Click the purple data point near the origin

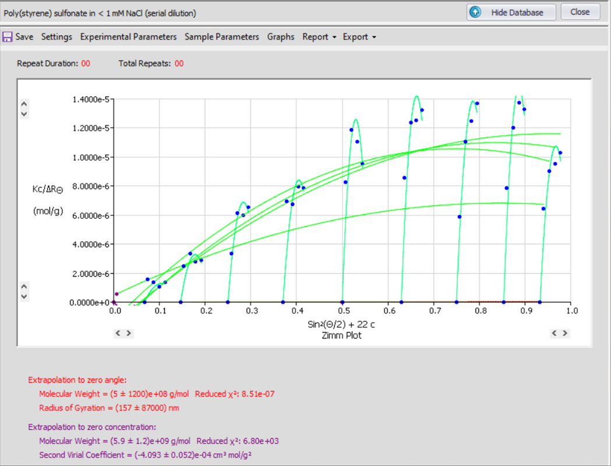[x=116, y=294]
